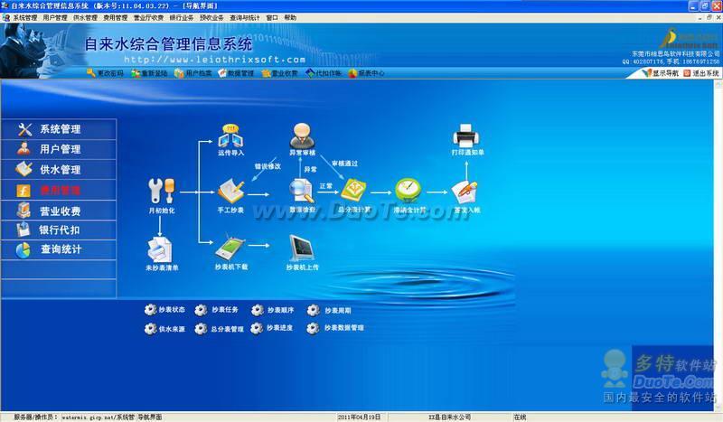The height and width of the screenshot is (422, 723).
Task: Click the 月初始化 wrench and screwdriver icon
Action: point(162,191)
